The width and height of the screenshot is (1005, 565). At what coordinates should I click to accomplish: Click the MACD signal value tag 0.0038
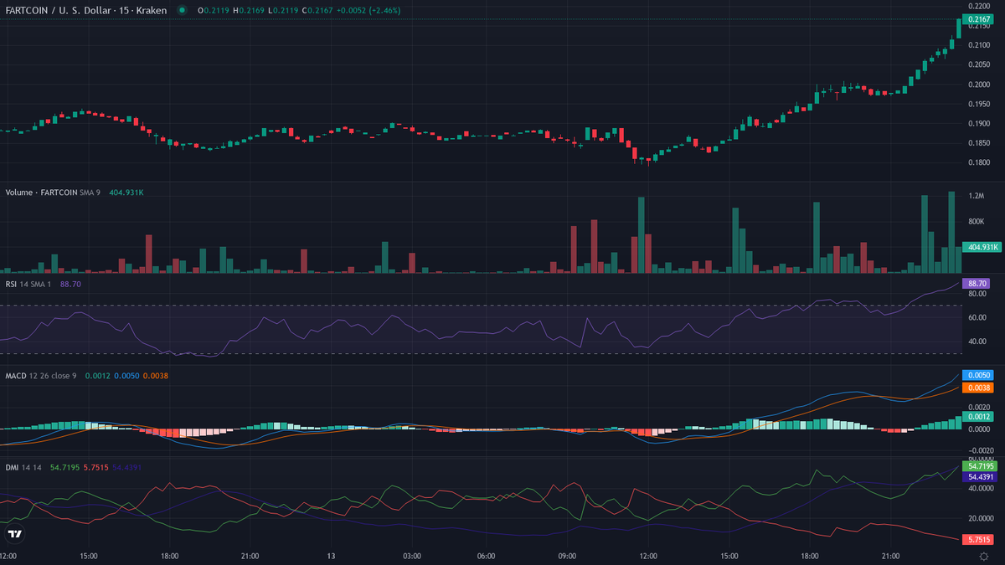click(977, 388)
